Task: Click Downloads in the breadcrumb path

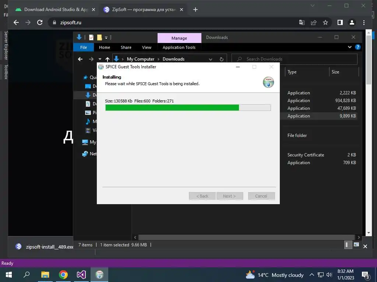Action: click(174, 59)
